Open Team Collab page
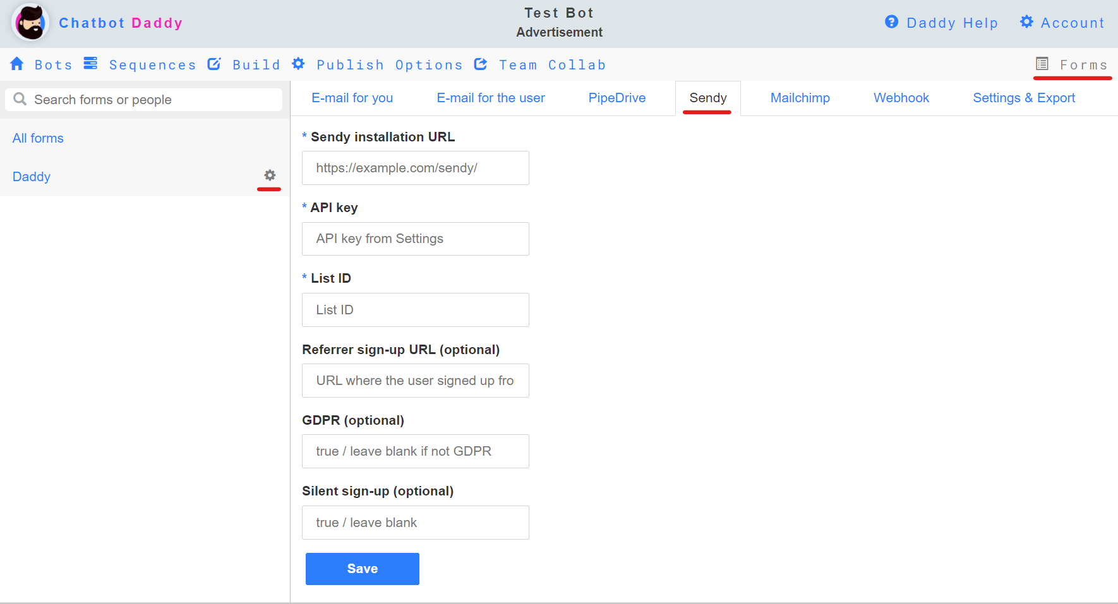Viewport: 1118px width, 604px height. (553, 65)
